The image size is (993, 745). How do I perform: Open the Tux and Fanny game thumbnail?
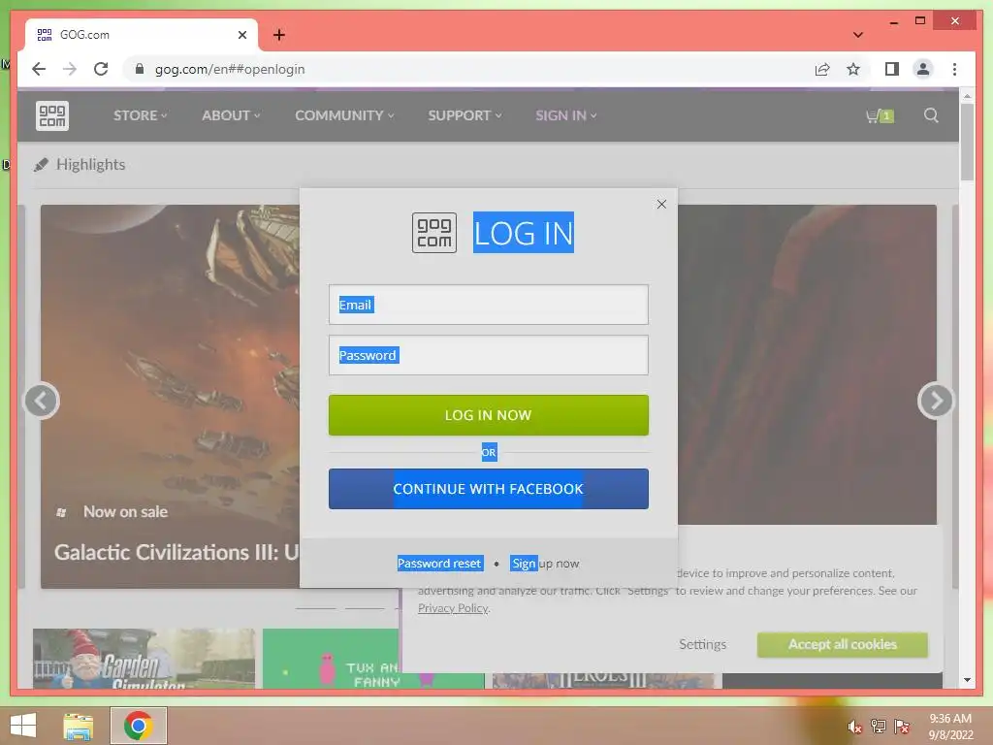point(373,659)
